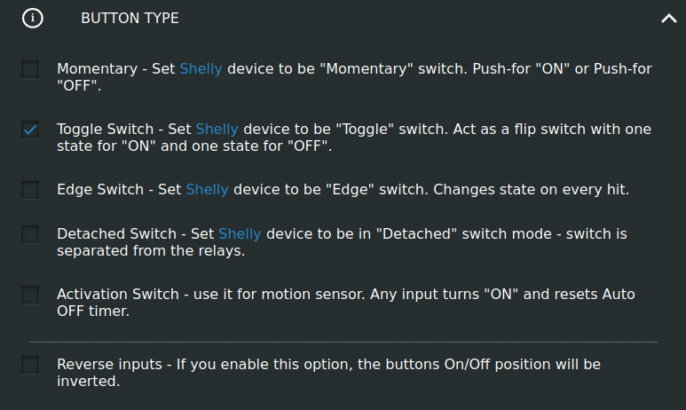Uncheck the Toggle Switch checkbox
The width and height of the screenshot is (686, 410).
tap(30, 130)
